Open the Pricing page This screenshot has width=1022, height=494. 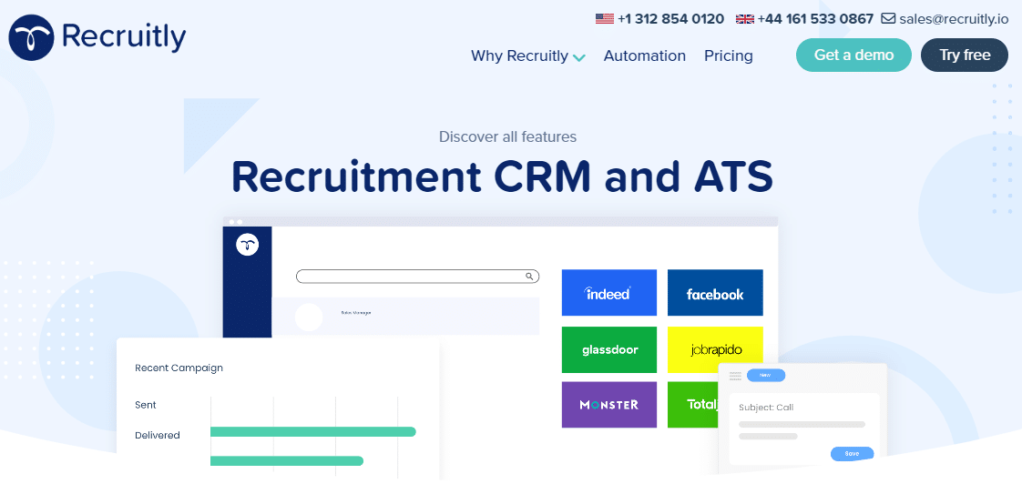(728, 56)
